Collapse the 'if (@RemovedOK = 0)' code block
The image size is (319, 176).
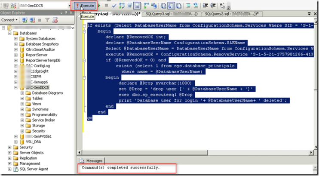pos(84,61)
